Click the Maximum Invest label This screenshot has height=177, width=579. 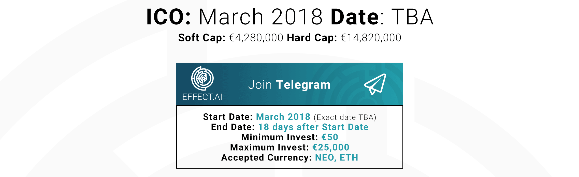click(270, 147)
